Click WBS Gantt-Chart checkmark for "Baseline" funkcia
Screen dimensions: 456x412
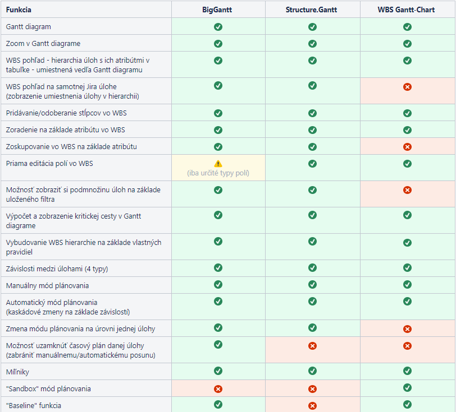pyautogui.click(x=408, y=405)
